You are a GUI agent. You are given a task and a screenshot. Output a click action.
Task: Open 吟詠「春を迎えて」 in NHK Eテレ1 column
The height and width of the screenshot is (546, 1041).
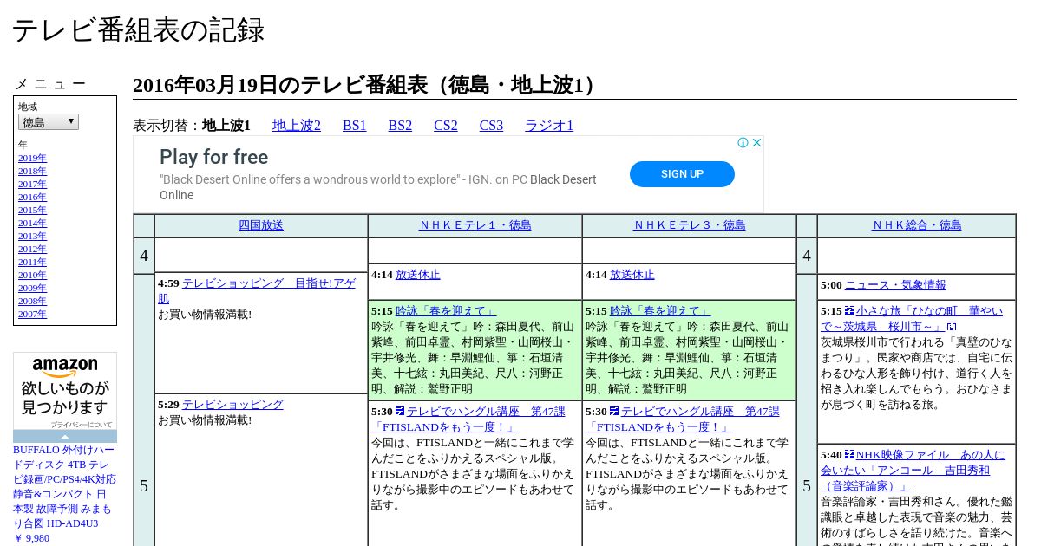446,311
